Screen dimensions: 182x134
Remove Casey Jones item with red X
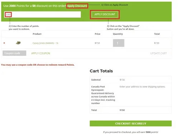pyautogui.click(x=4, y=43)
